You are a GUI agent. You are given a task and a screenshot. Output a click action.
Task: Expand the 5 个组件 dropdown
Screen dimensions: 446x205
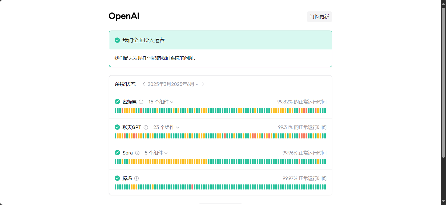click(156, 153)
